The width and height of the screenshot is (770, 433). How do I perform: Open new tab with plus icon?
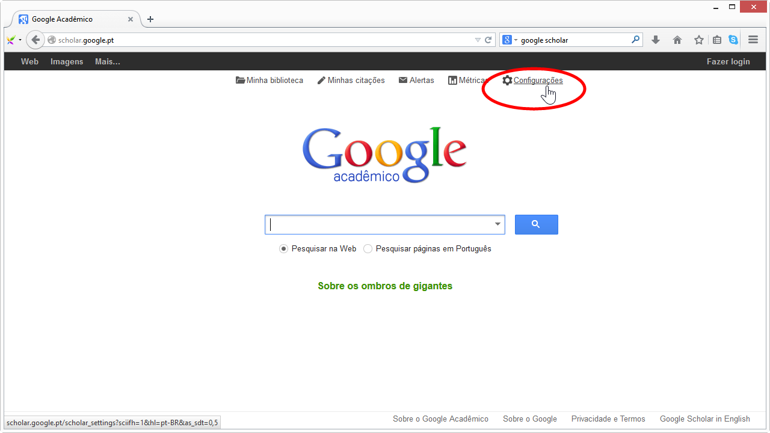[x=150, y=19]
